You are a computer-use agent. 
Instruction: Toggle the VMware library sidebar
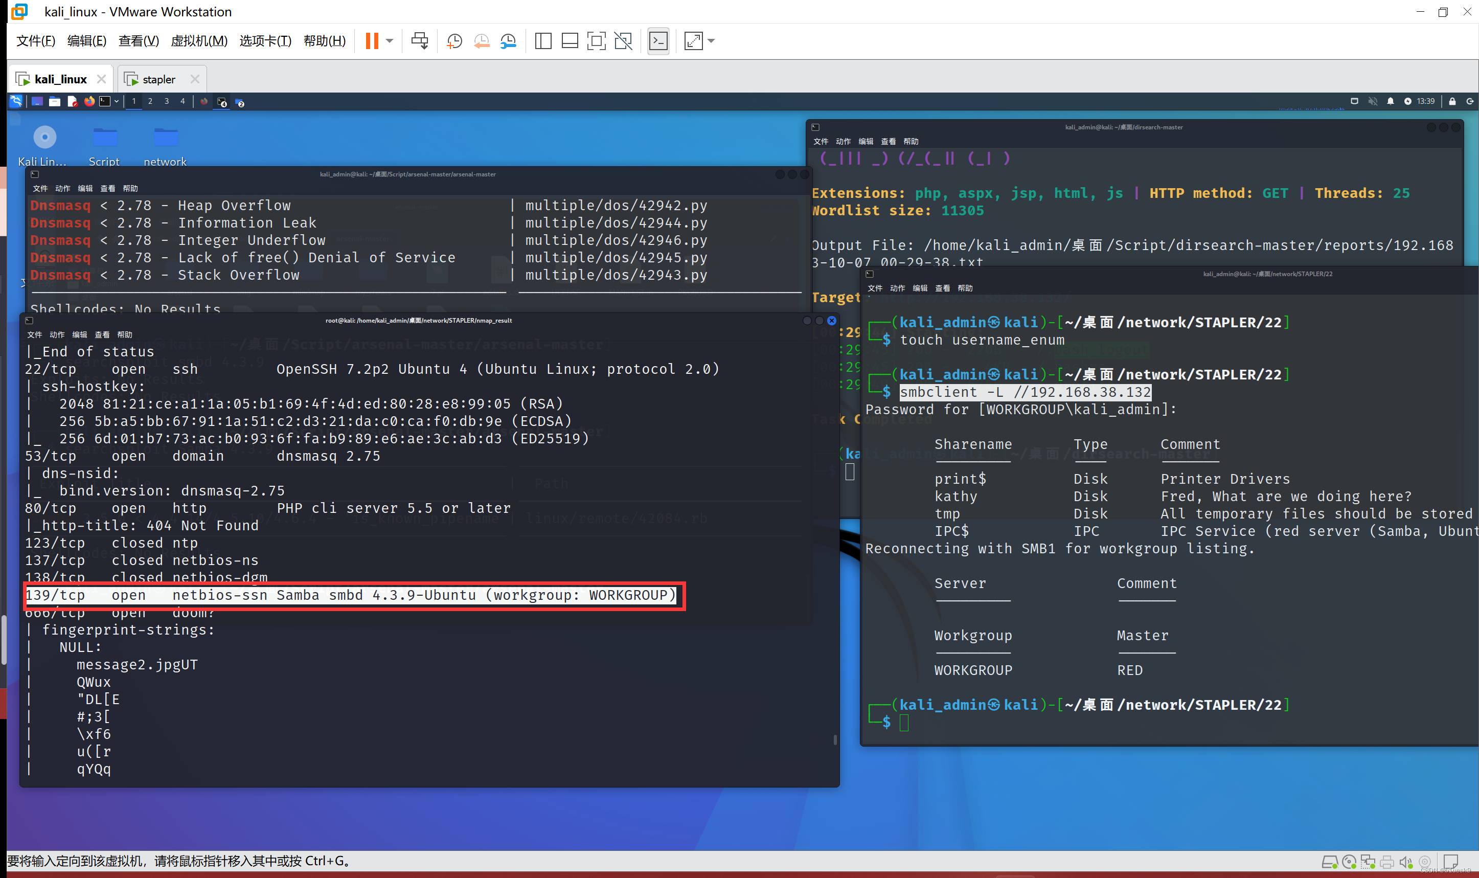pyautogui.click(x=543, y=40)
